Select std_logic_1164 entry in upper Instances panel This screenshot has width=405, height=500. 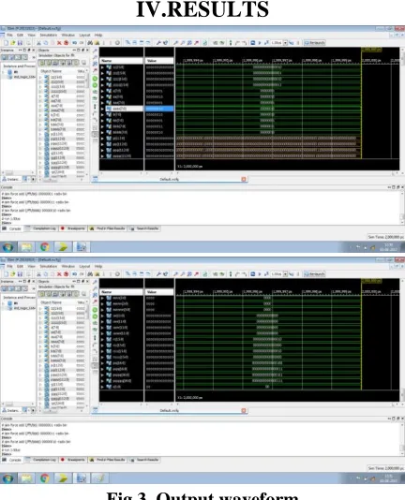click(23, 77)
